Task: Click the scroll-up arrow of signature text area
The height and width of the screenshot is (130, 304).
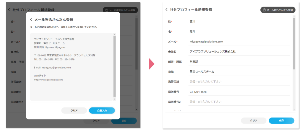Action: pos(115,34)
